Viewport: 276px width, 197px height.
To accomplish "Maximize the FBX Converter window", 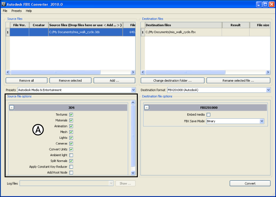I will tap(265, 4).
